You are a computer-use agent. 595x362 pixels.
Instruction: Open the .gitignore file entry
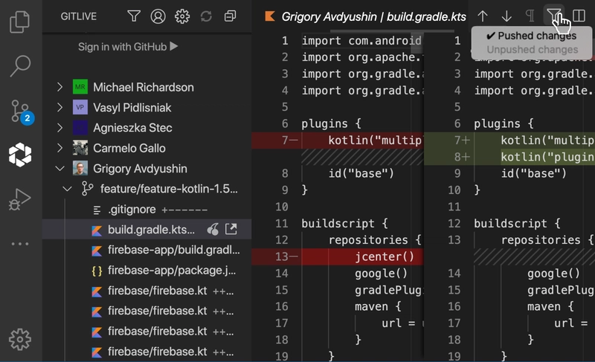click(132, 210)
